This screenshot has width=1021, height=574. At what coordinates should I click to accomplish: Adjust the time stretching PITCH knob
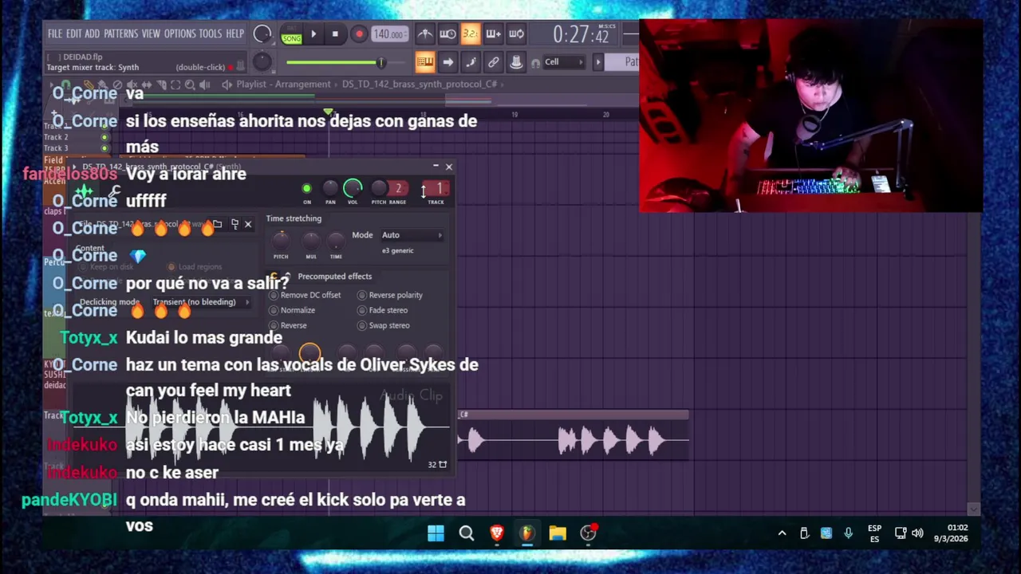coord(281,240)
